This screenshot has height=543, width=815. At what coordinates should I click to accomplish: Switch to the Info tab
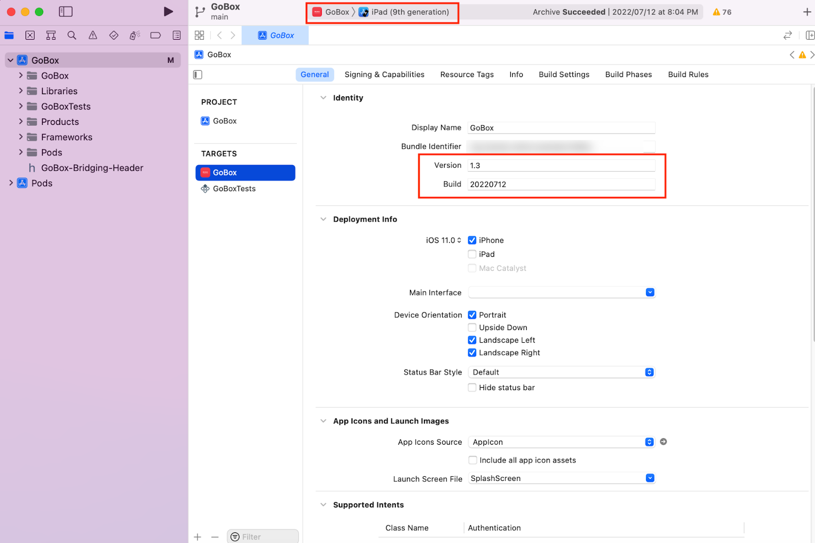click(x=516, y=74)
